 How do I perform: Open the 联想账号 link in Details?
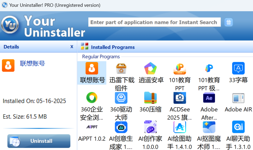coord(32,64)
